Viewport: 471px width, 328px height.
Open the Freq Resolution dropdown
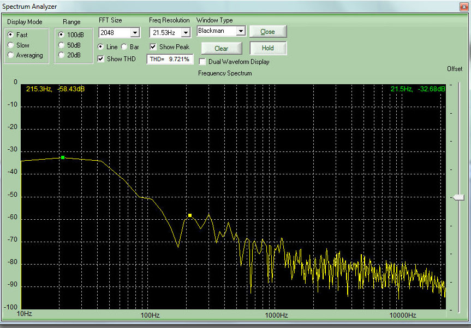click(x=186, y=33)
